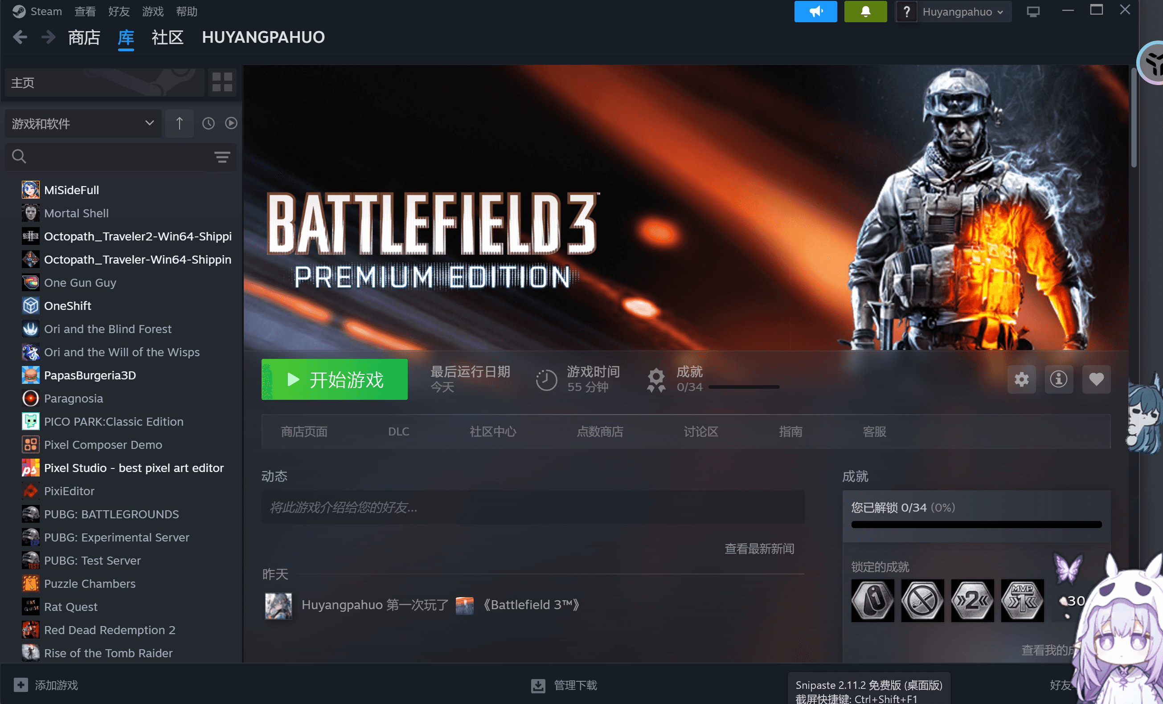
Task: Toggle show ready-to-play games filter
Action: [231, 123]
